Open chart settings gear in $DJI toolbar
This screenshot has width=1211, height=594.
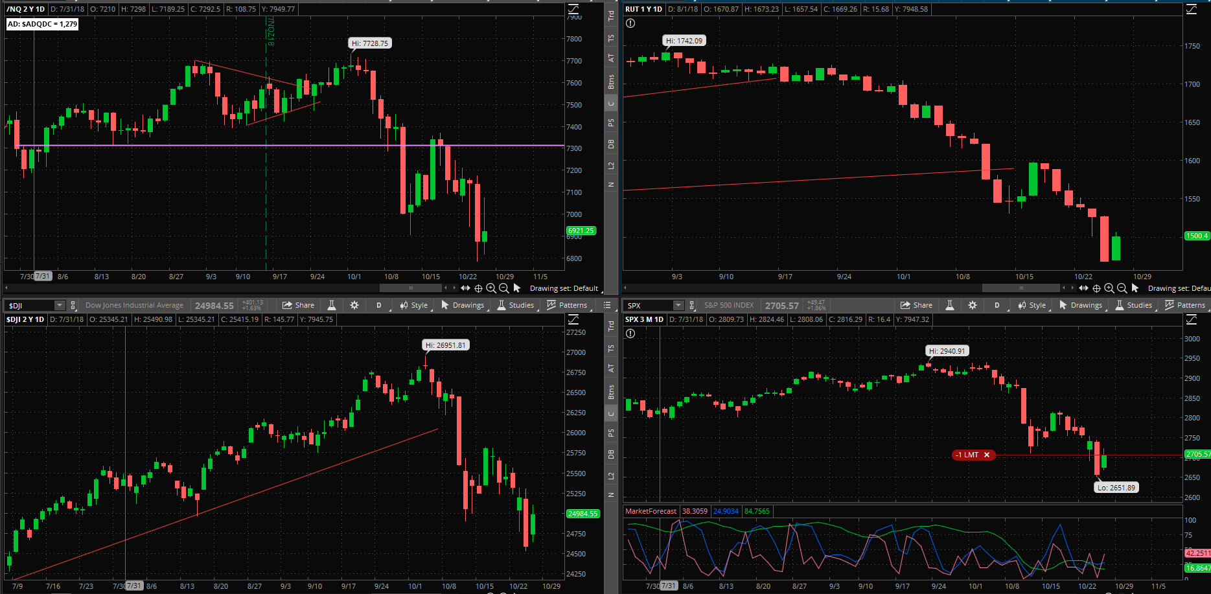[x=354, y=305]
